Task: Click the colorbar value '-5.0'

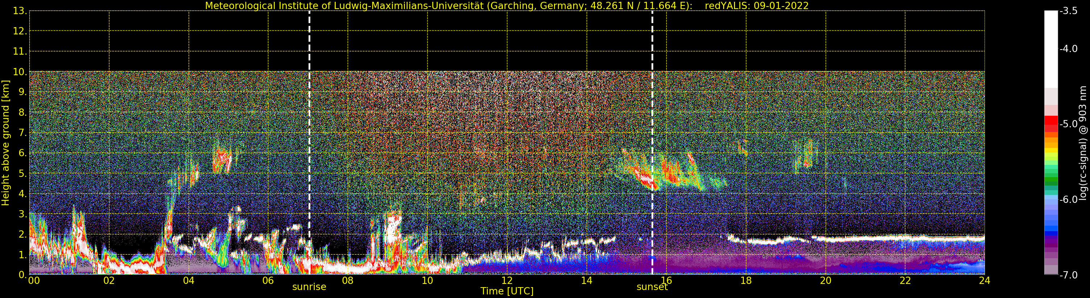Action: (x=1068, y=124)
